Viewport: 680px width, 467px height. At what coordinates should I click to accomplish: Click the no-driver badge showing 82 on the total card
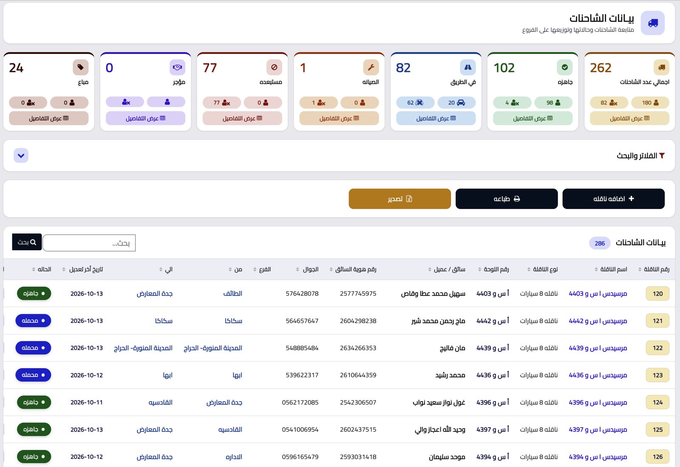609,102
